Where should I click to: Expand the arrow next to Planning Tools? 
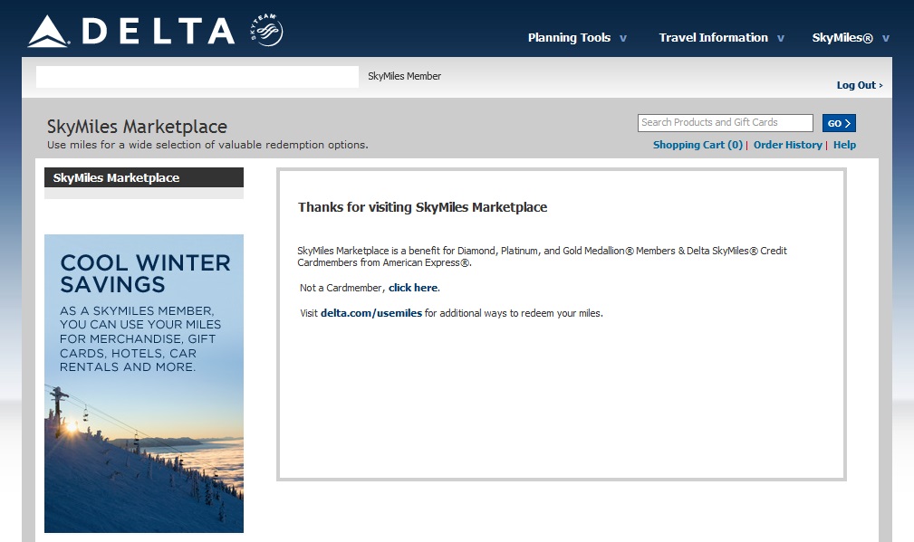622,38
